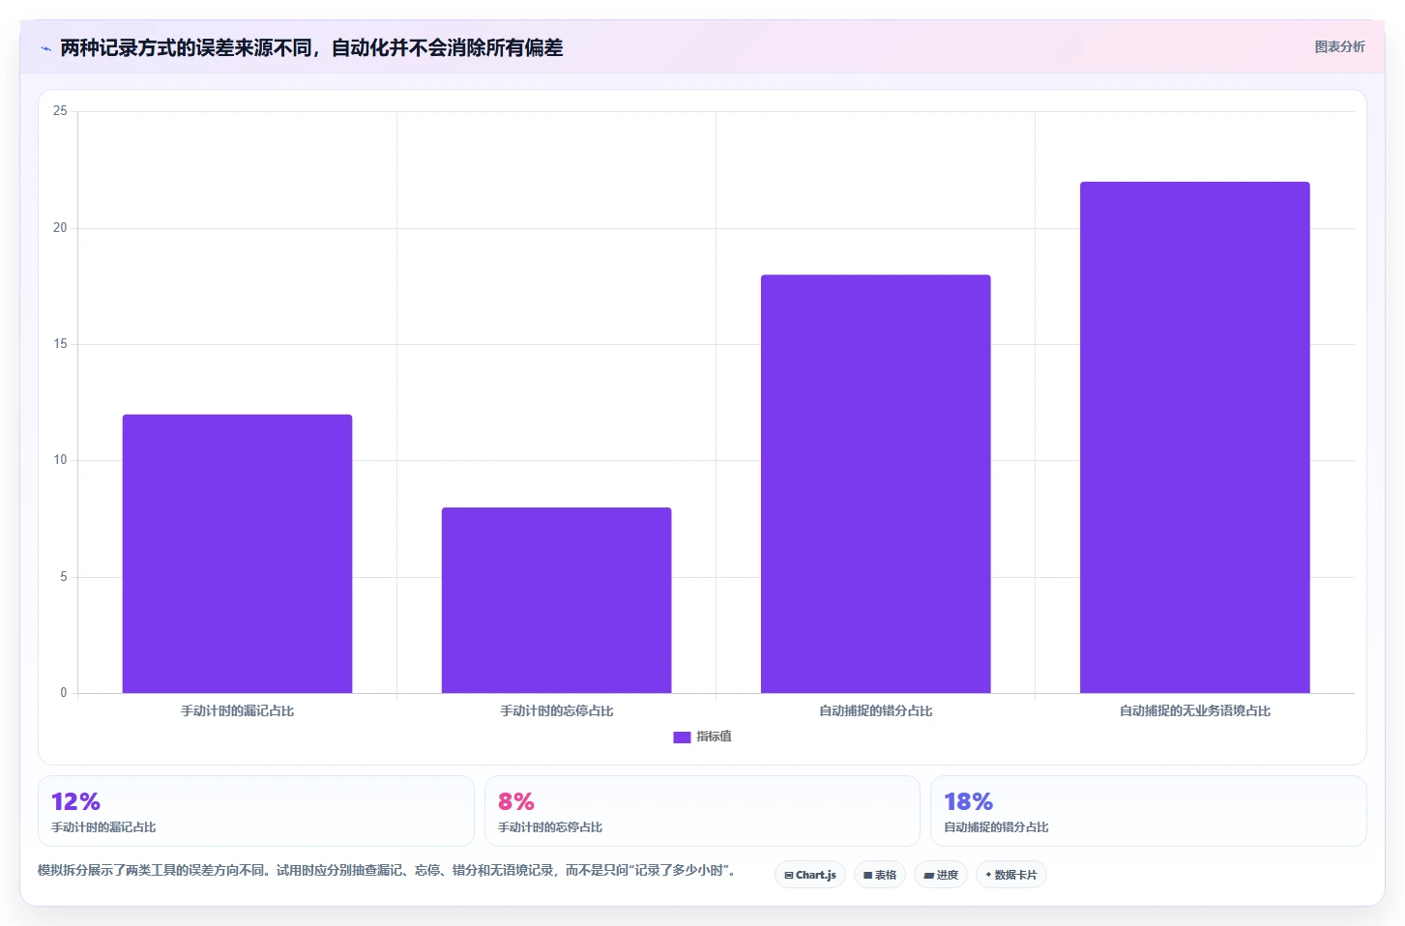Click the 手动计时的忘停占比 card label

click(x=550, y=827)
